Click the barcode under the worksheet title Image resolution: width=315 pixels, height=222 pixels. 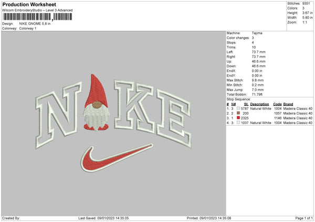point(37,17)
